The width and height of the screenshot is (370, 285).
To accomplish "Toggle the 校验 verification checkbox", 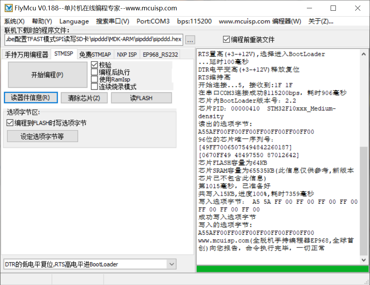I will (x=94, y=64).
